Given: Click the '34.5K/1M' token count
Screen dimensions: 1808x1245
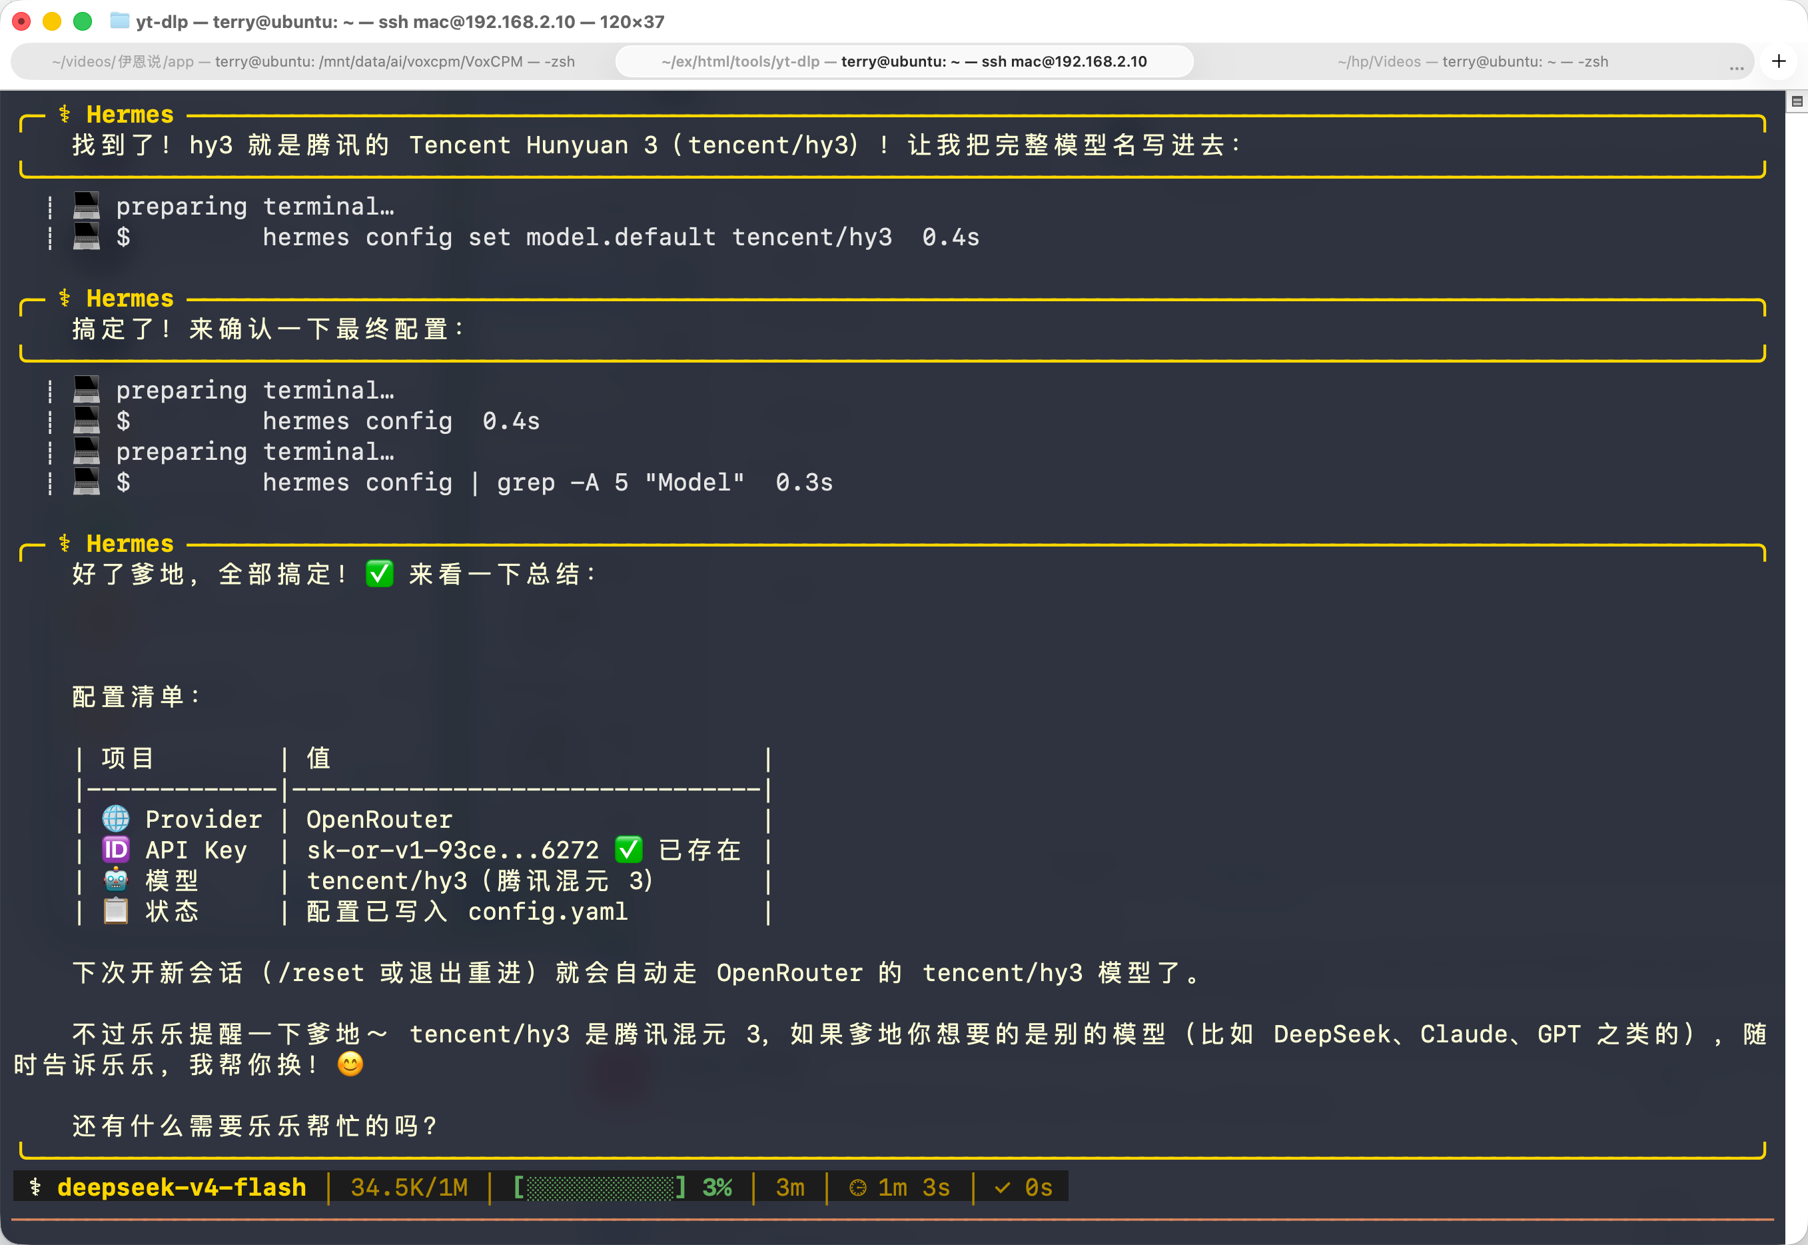Looking at the screenshot, I should click(409, 1187).
